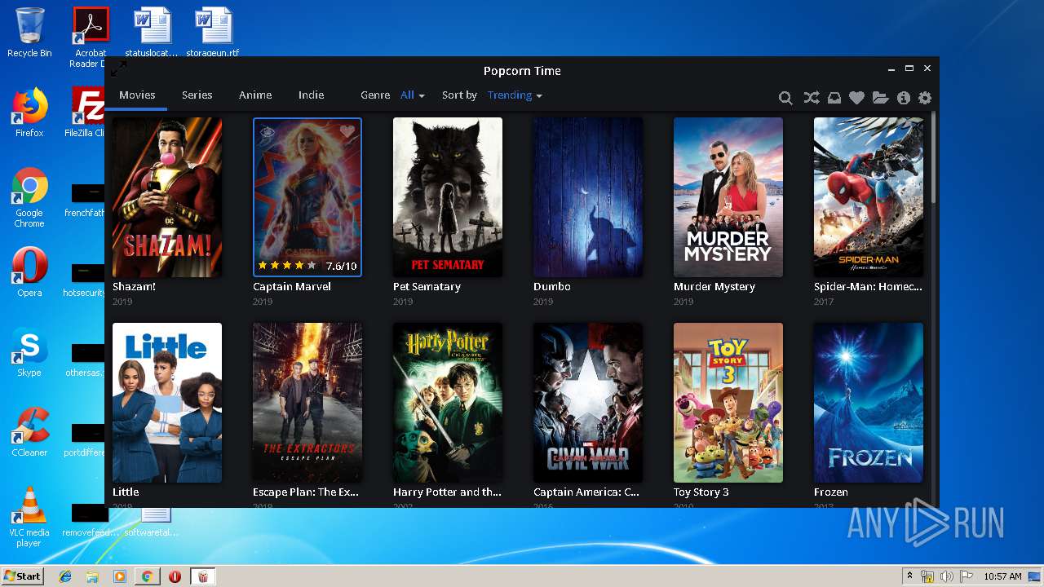1044x587 pixels.
Task: Switch to the Indie tab
Action: (311, 95)
